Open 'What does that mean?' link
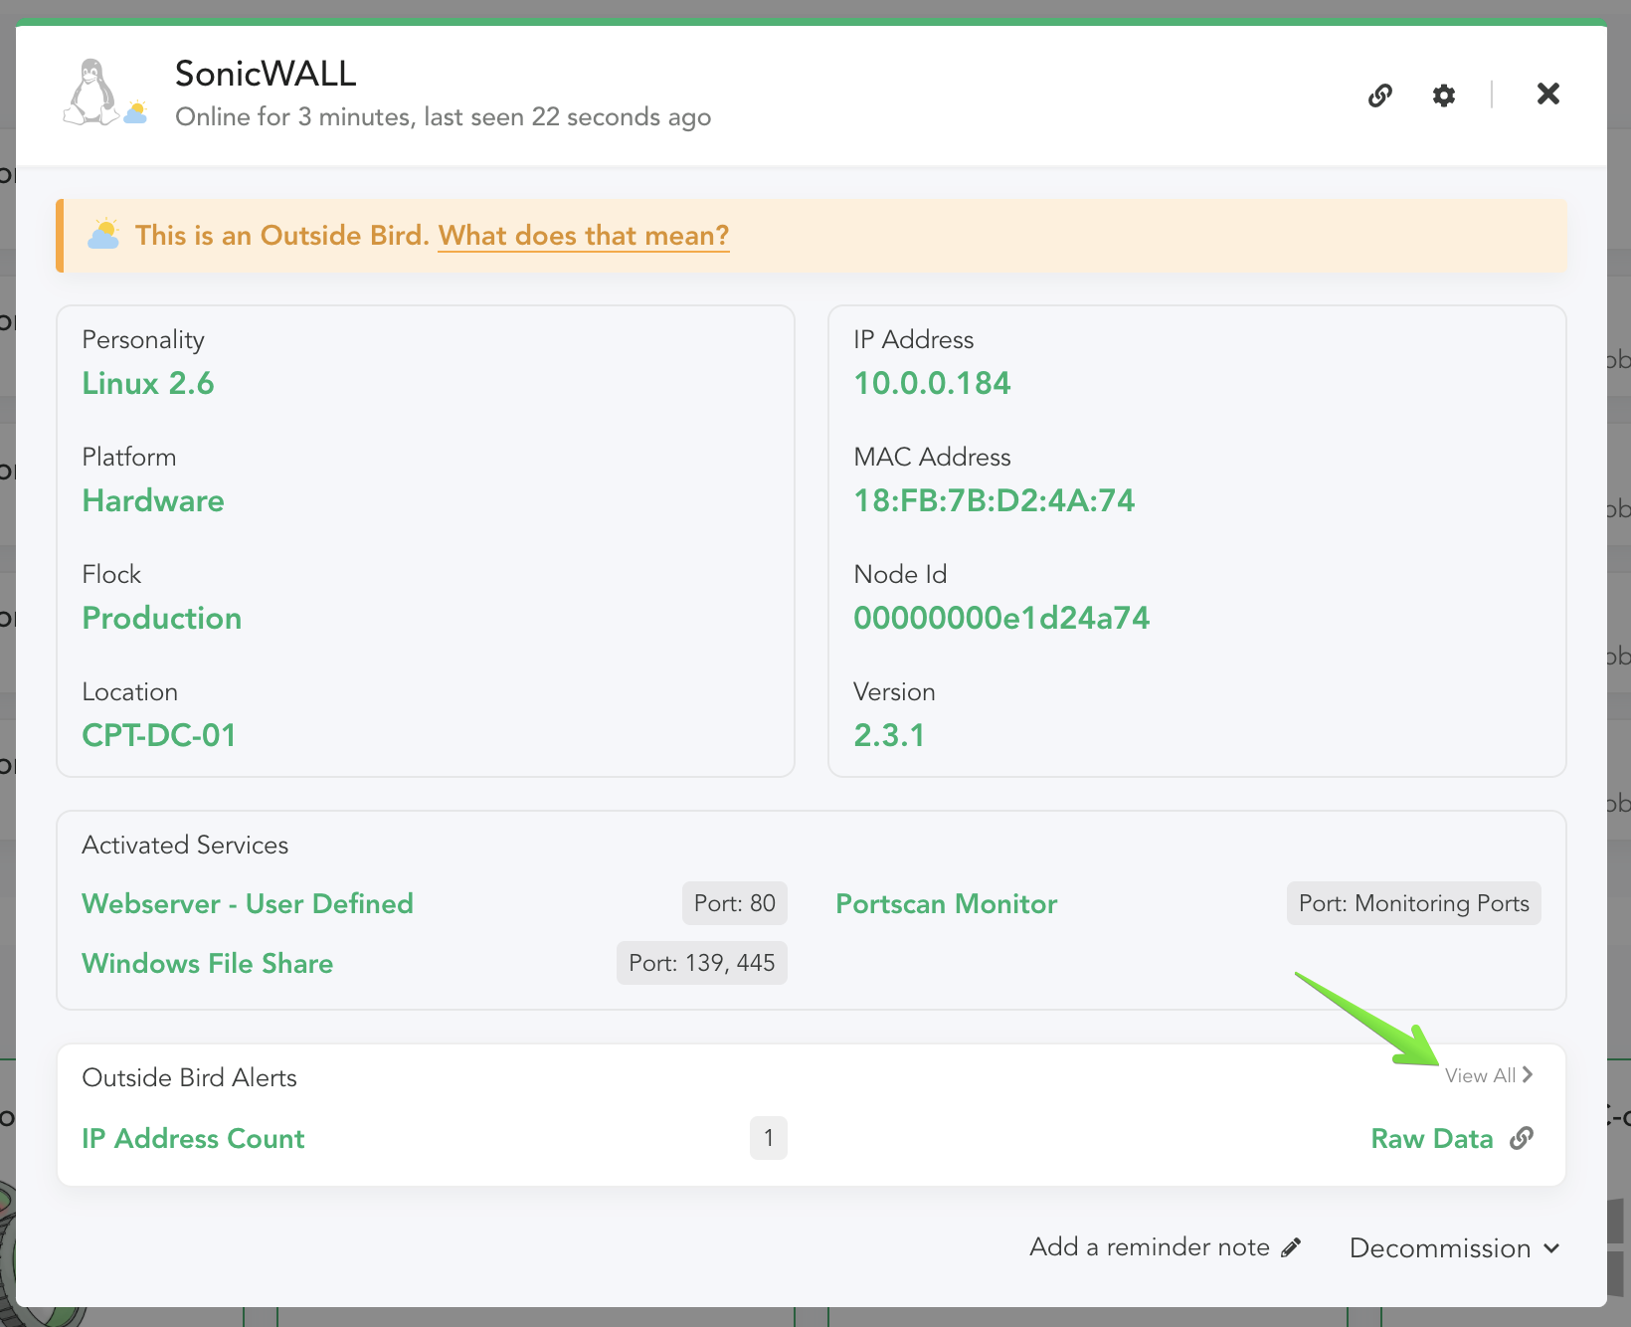Screen dimensions: 1631x1327 (584, 236)
